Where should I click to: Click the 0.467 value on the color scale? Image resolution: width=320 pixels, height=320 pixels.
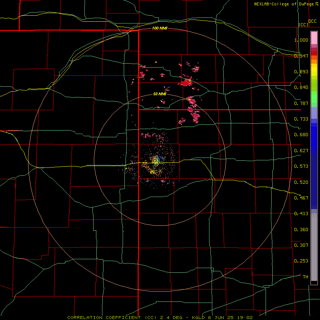tap(301, 198)
